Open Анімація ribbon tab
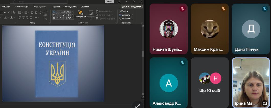Image resolution: width=271 pixels, height=108 pixels. tap(6, 7)
